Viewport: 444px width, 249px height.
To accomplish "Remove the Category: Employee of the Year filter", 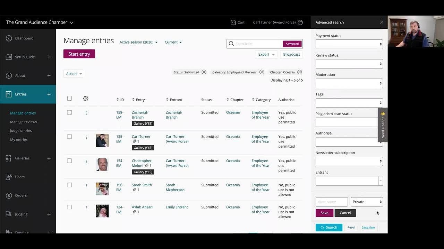I will click(262, 72).
